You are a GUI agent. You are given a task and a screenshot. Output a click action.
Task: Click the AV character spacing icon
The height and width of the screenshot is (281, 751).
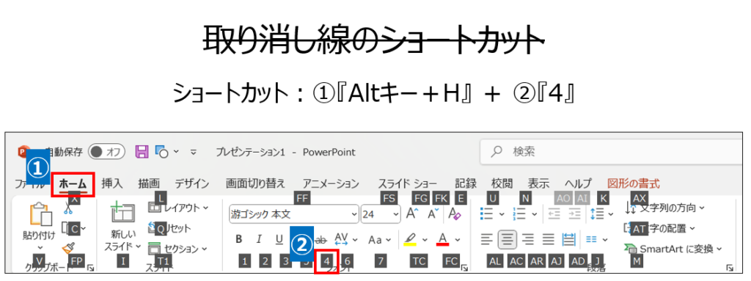click(341, 238)
